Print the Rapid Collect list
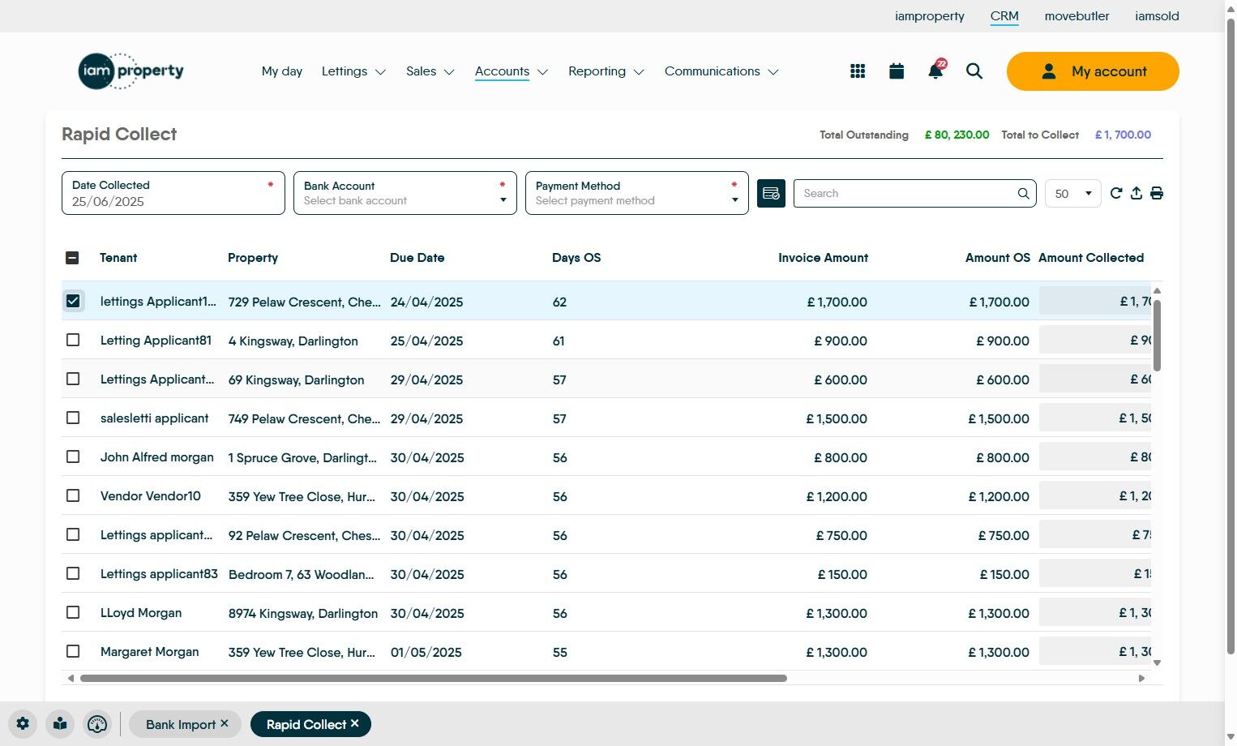The image size is (1237, 746). 1157,193
